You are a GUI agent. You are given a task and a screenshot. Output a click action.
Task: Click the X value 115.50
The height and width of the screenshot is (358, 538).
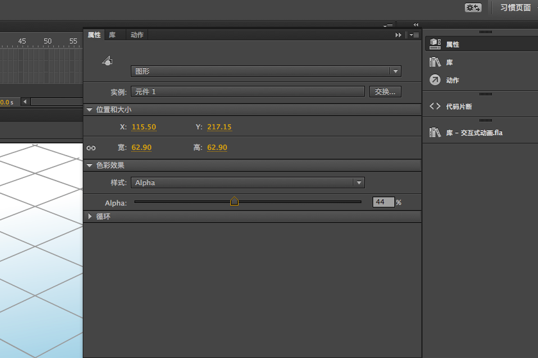[x=144, y=127]
